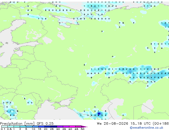Image resolution: width=169 pixels, height=130 pixels.
Task: Click the Precipitation [mm] title label
Action: (17, 124)
